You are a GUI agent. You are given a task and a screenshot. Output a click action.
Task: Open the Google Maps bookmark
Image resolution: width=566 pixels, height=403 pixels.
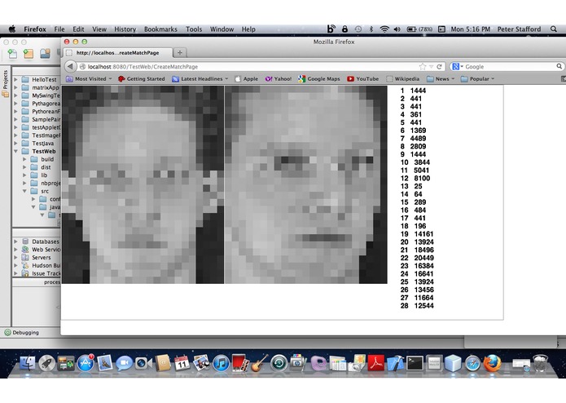pos(319,79)
